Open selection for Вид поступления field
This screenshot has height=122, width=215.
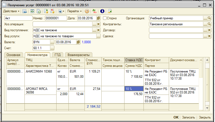pos(94,30)
